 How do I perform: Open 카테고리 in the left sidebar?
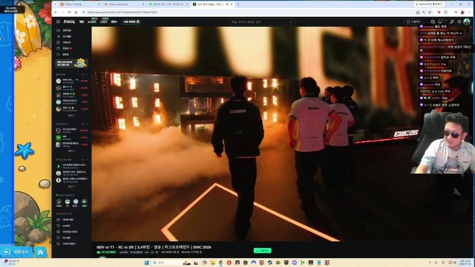tap(64, 43)
